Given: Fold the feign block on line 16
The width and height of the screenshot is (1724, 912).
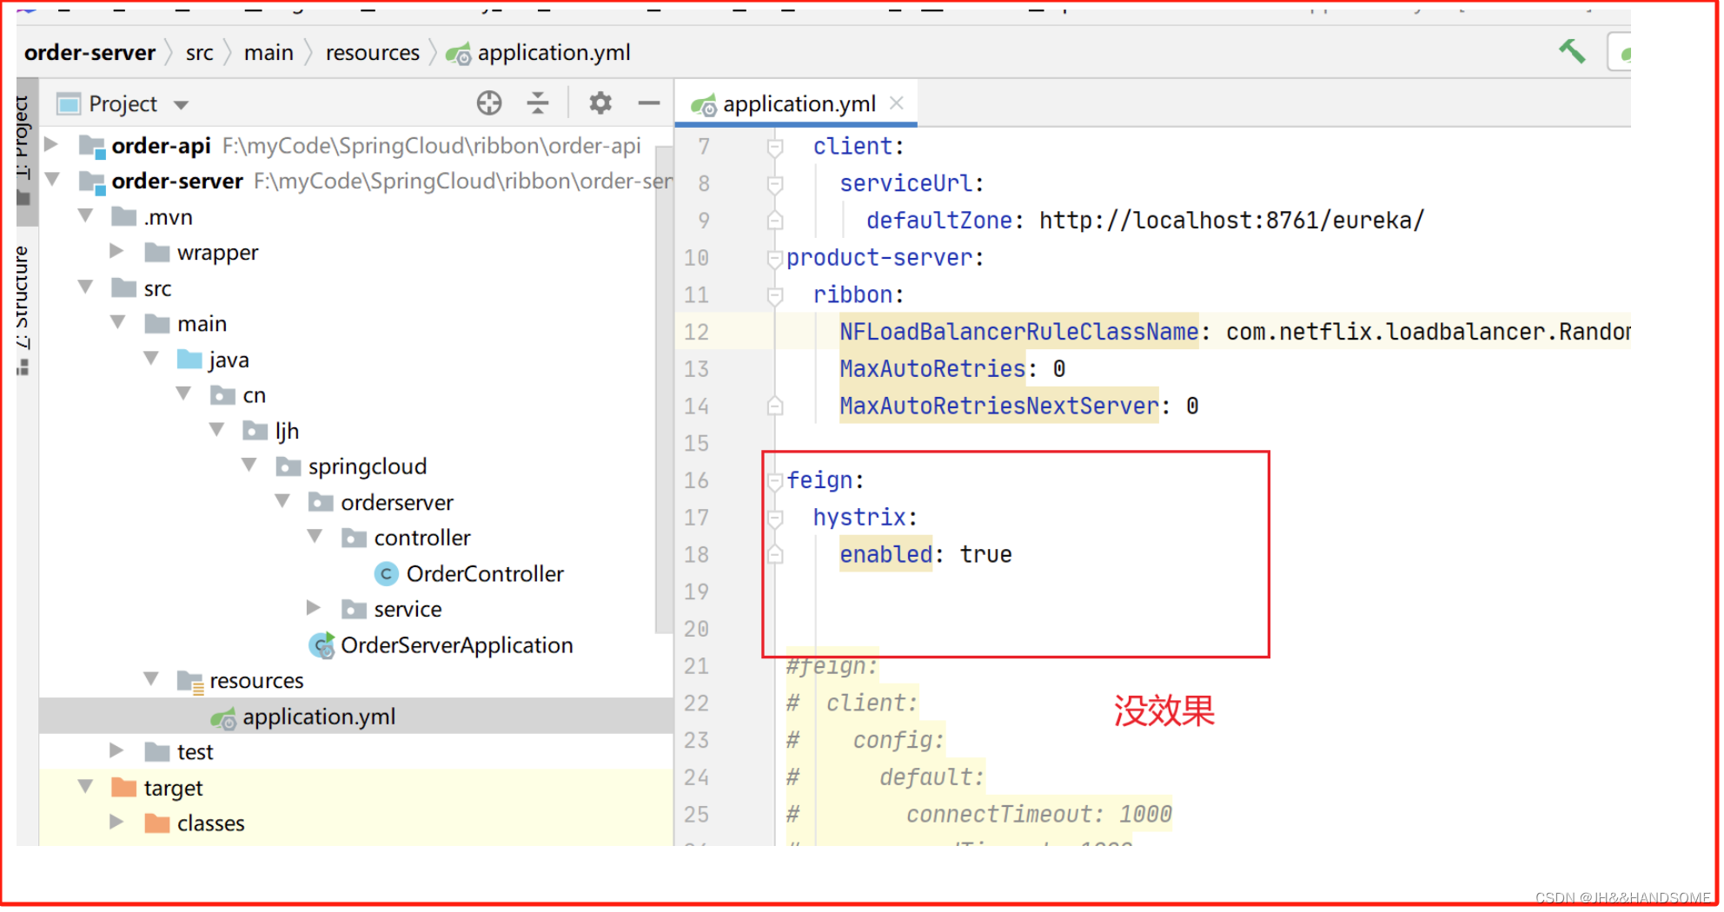Looking at the screenshot, I should [x=775, y=481].
